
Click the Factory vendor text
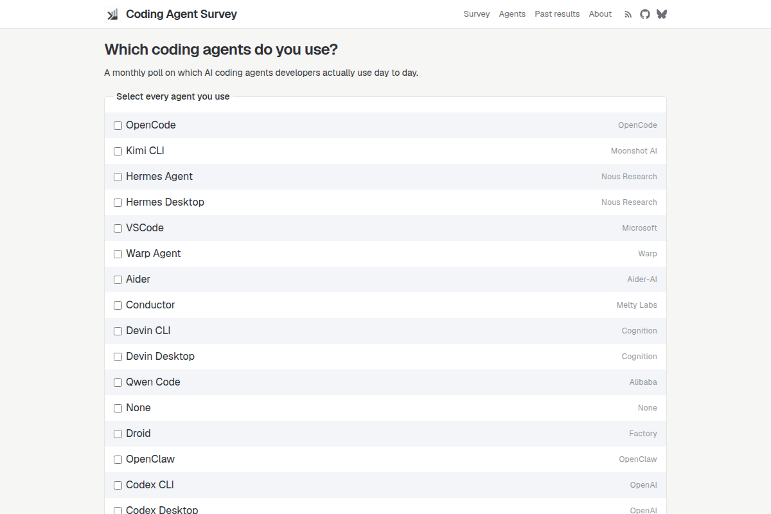[x=643, y=434]
